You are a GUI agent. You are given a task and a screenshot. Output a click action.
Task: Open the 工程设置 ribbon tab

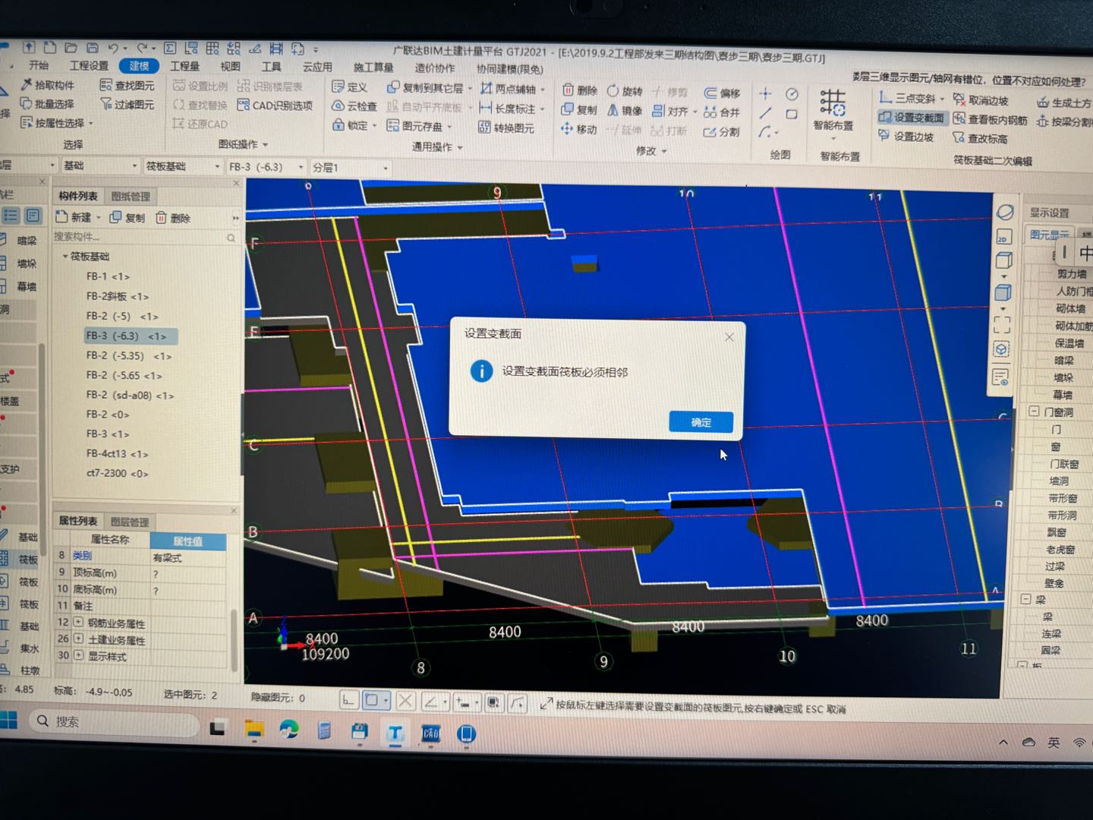click(89, 66)
